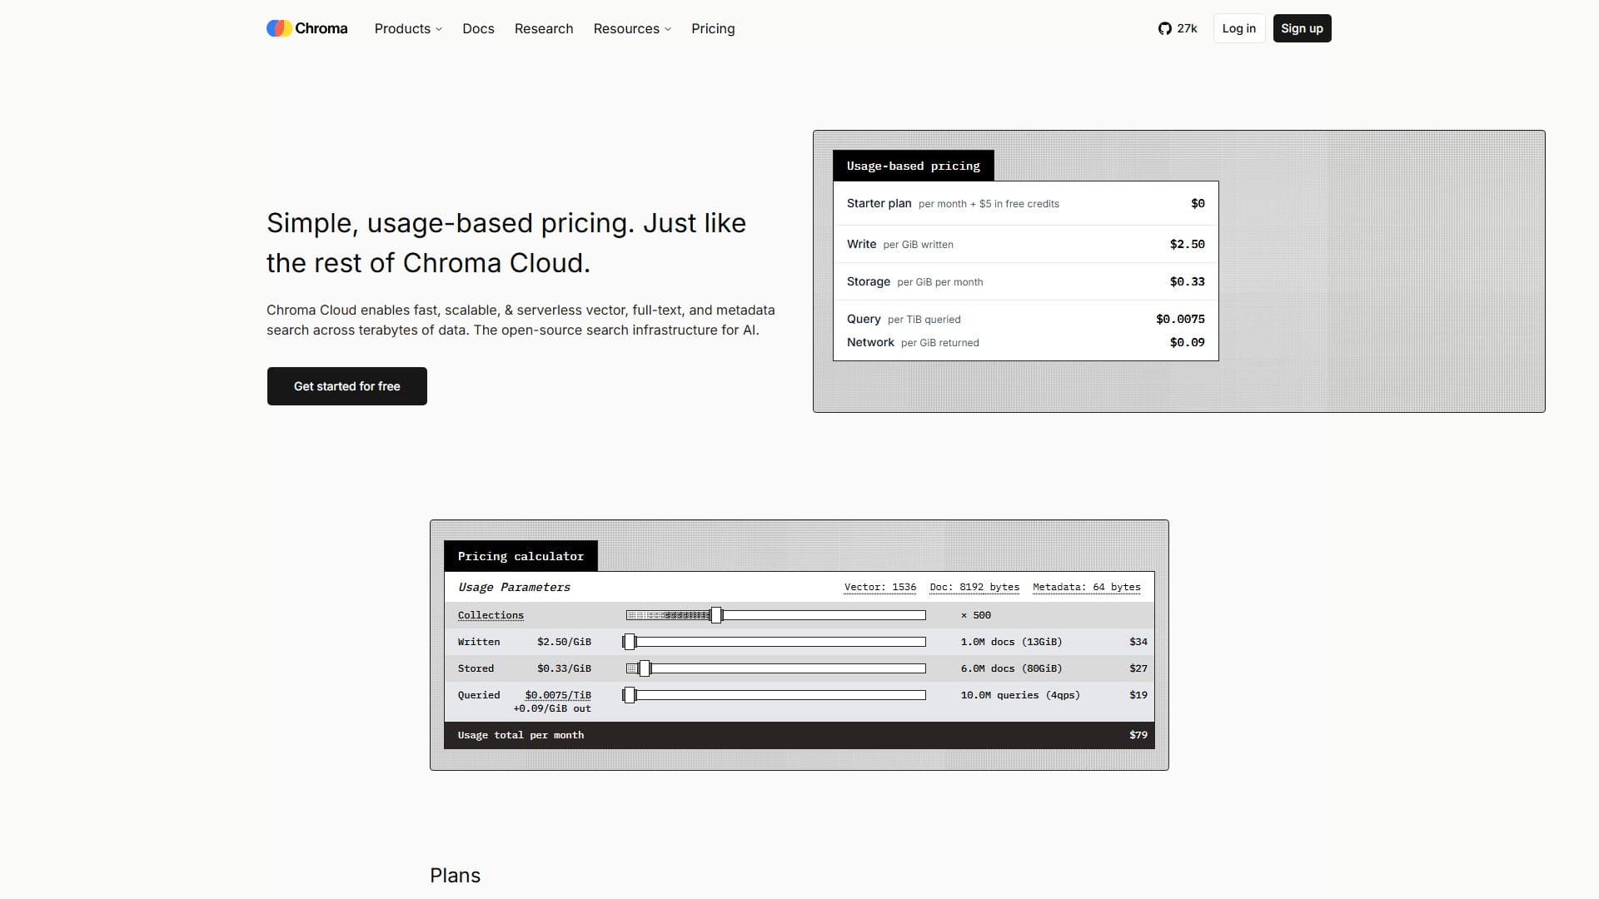Viewport: 1599px width, 899px height.
Task: Go to the Research page
Action: pos(544,28)
